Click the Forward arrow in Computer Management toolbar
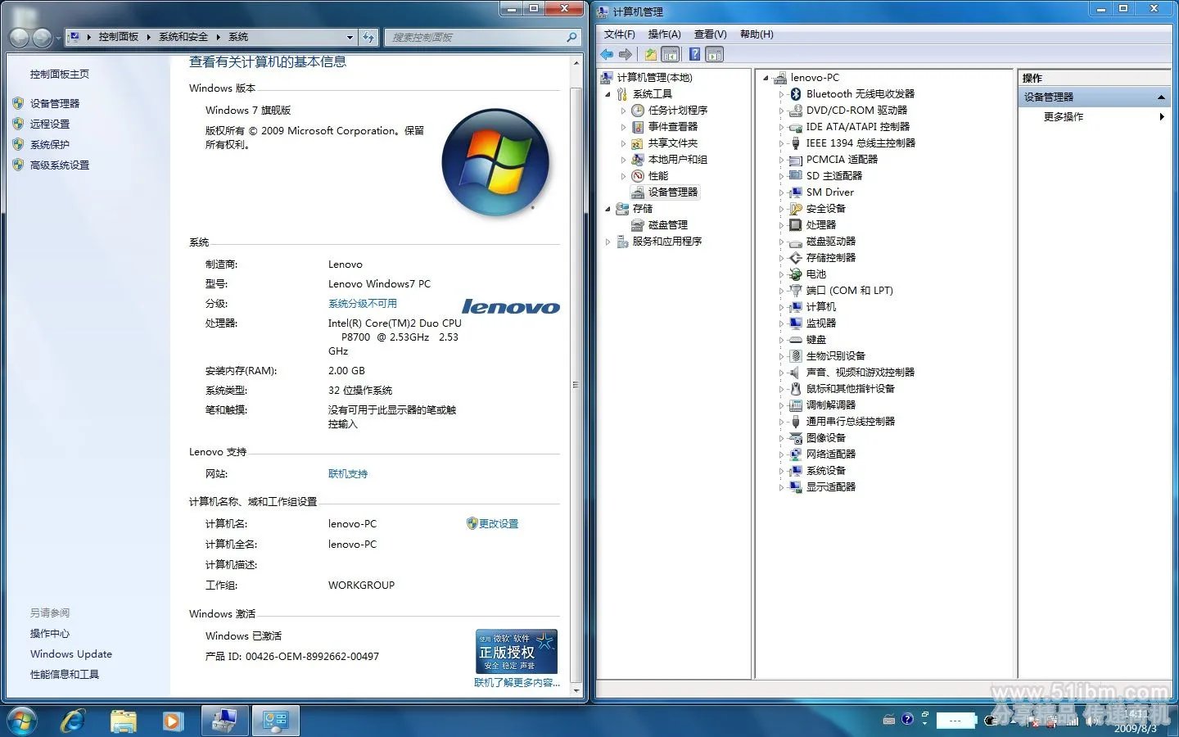The width and height of the screenshot is (1179, 737). click(x=626, y=55)
